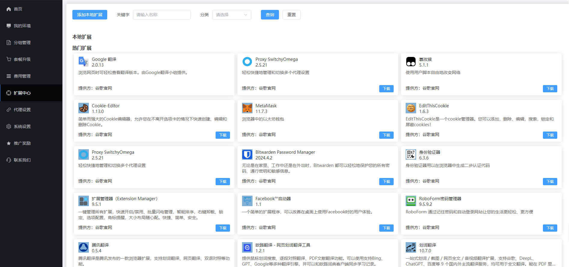Click the 身份验证器 QR icon
569x267 pixels.
click(x=411, y=155)
